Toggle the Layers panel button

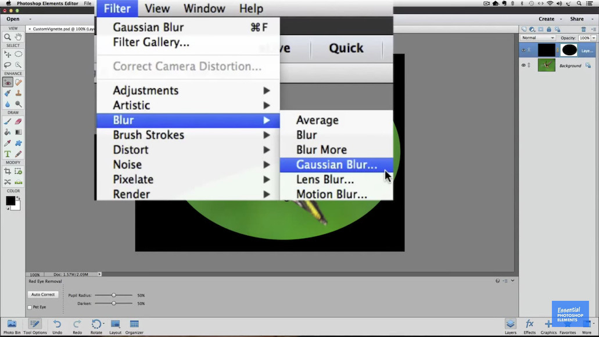pyautogui.click(x=510, y=327)
